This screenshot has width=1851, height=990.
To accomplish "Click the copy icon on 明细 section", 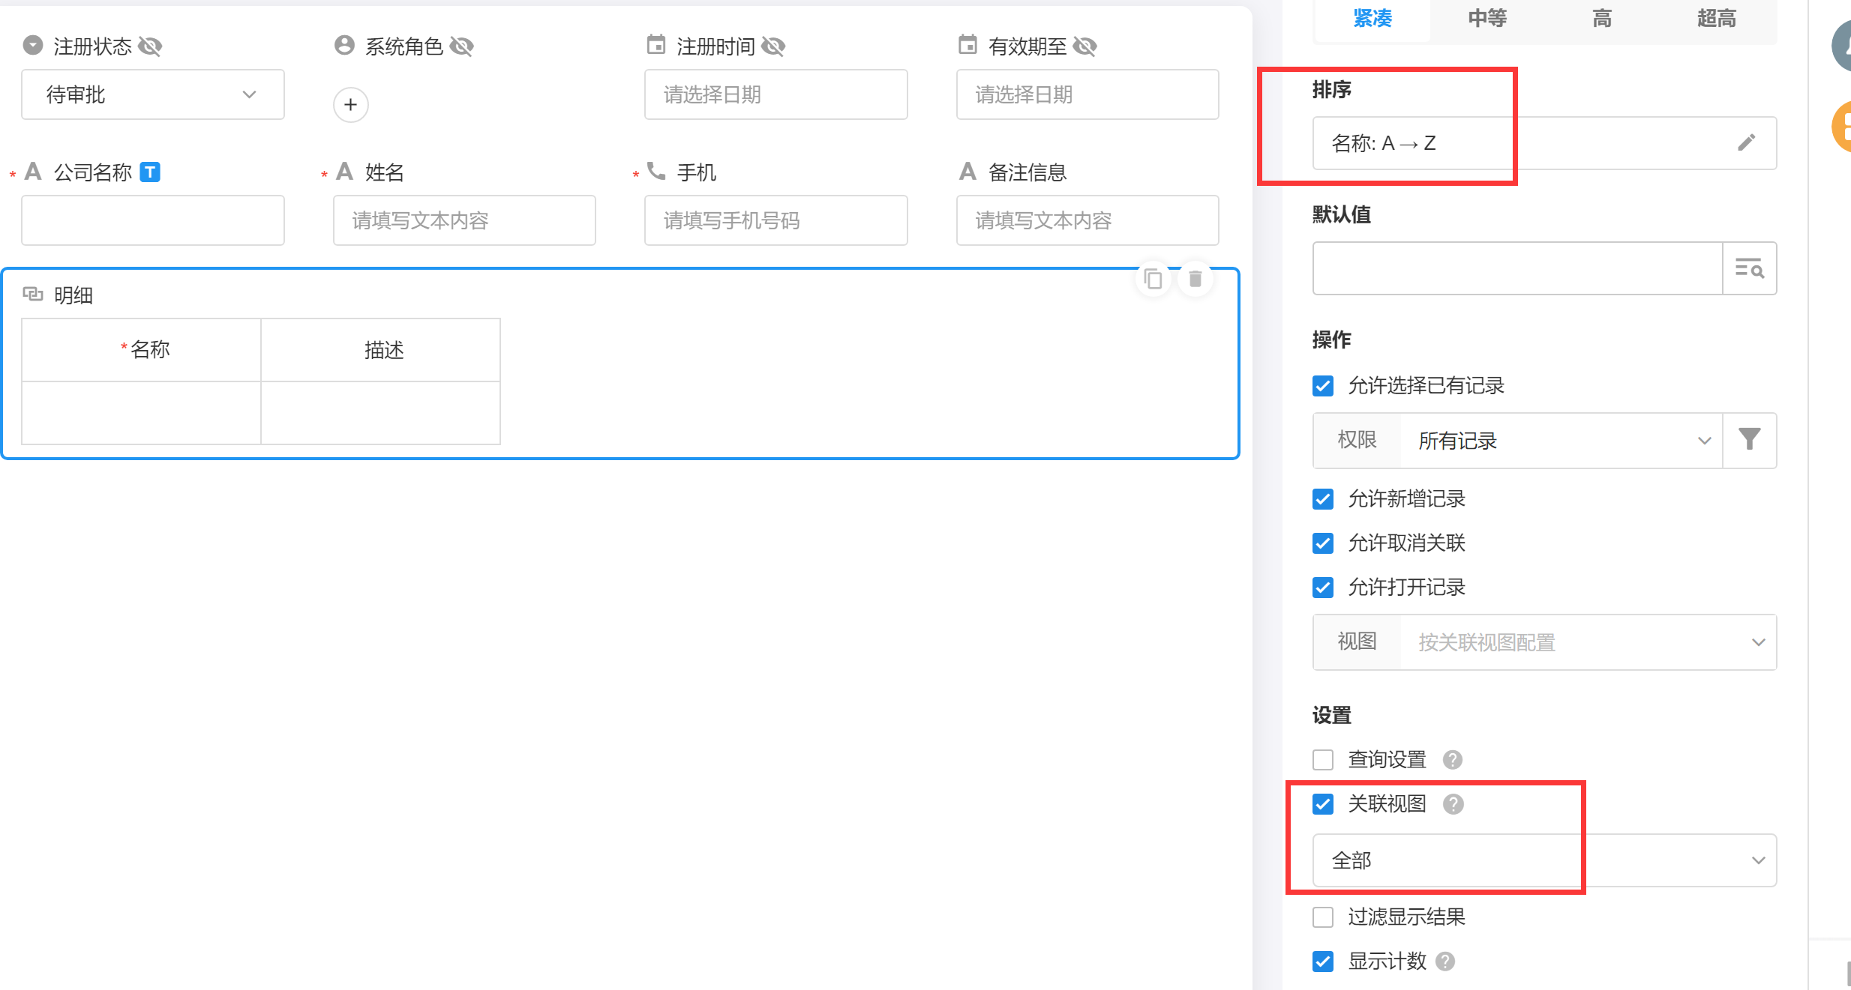I will click(1153, 280).
